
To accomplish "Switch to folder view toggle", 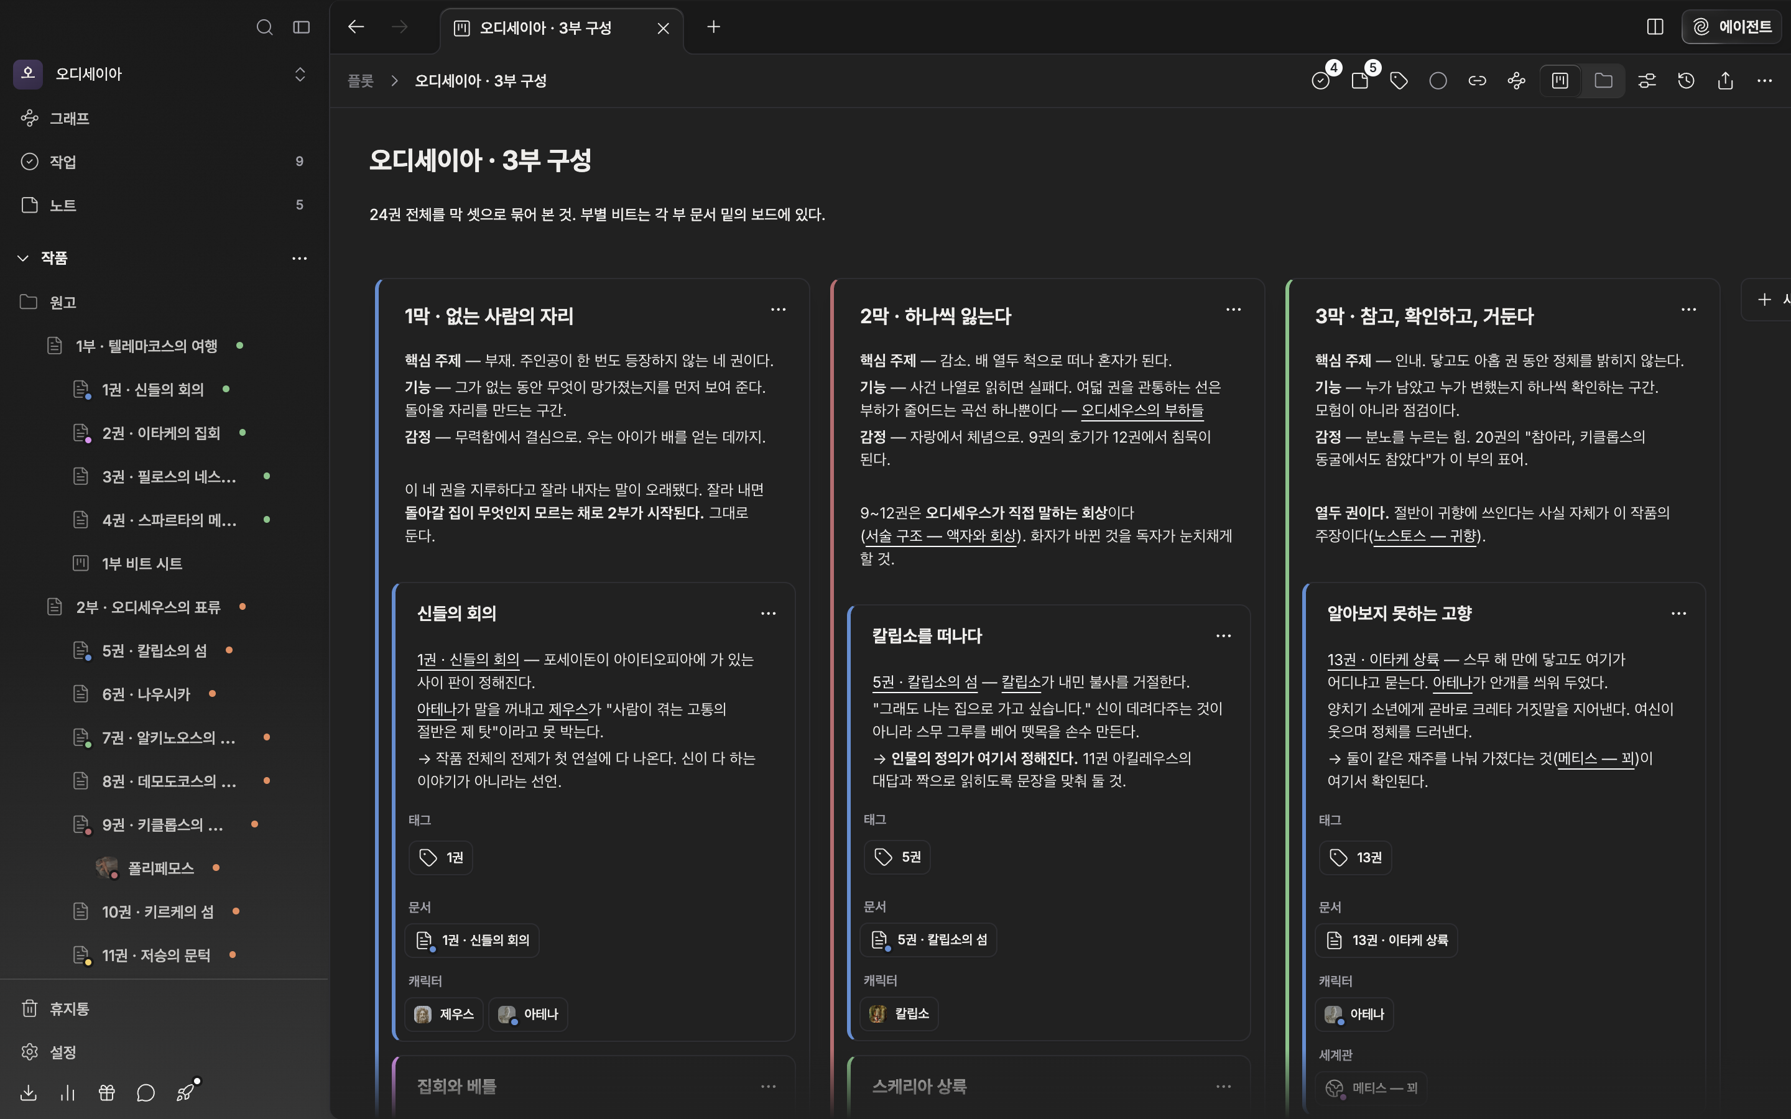I will (x=1603, y=80).
